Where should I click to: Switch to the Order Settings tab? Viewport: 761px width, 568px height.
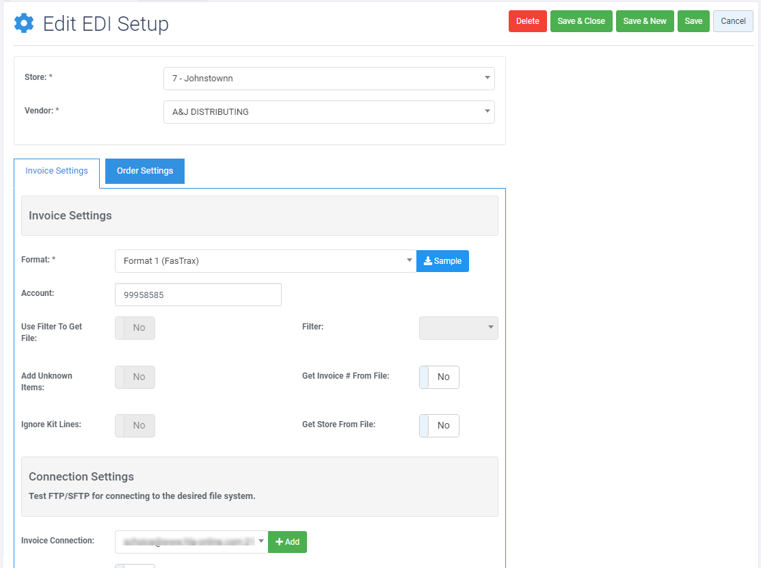click(x=145, y=171)
